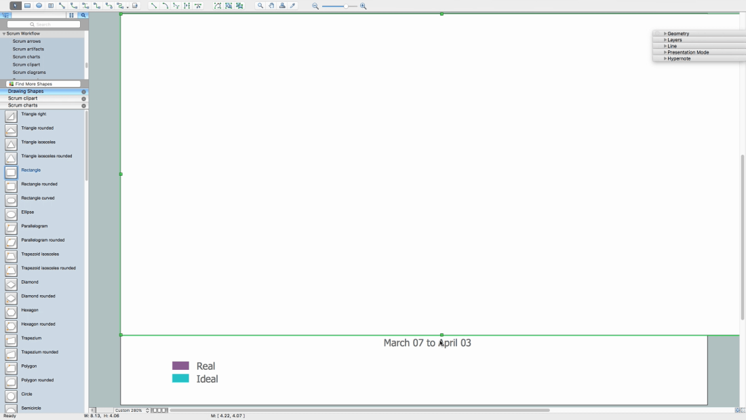The image size is (746, 420).
Task: Close the Scrum clipart library tab
Action: (x=83, y=99)
